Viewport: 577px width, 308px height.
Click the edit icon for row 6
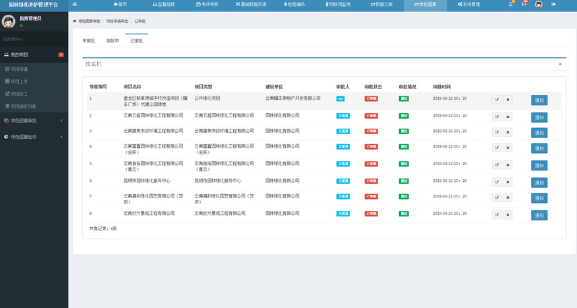(x=497, y=182)
